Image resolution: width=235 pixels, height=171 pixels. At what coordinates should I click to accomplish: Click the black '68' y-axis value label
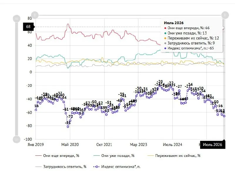28,27
